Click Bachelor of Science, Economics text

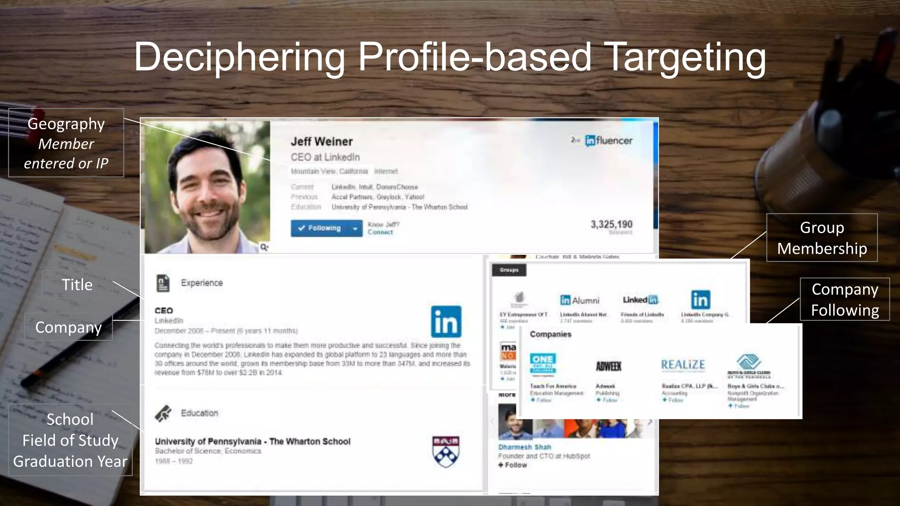click(x=208, y=451)
